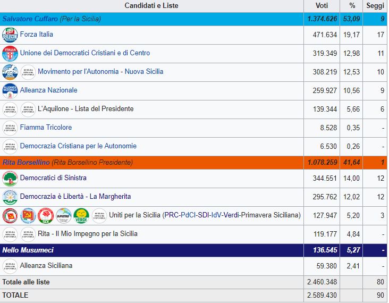Click the UDC crossed-shield party logo

click(10, 54)
